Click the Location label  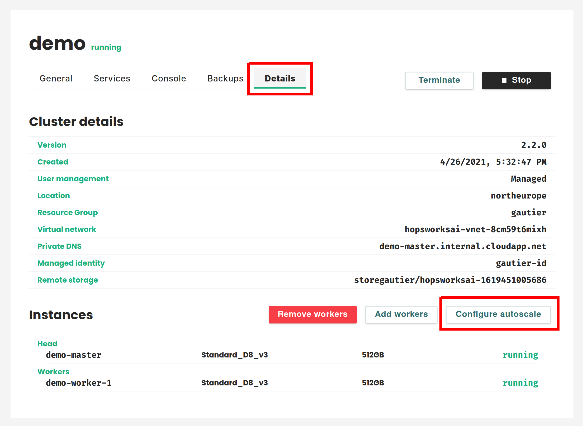click(54, 196)
